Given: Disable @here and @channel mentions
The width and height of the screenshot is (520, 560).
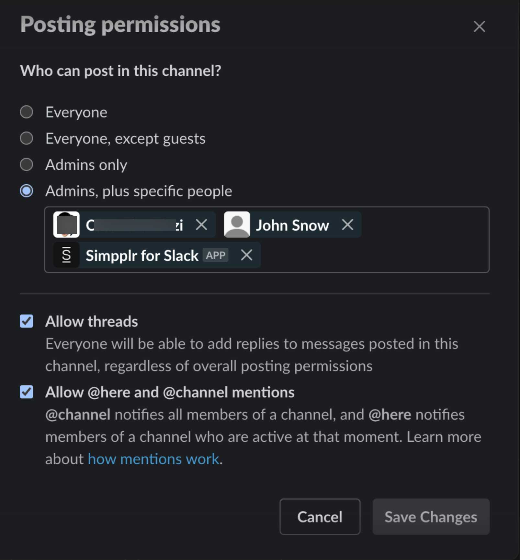Looking at the screenshot, I should coord(27,392).
